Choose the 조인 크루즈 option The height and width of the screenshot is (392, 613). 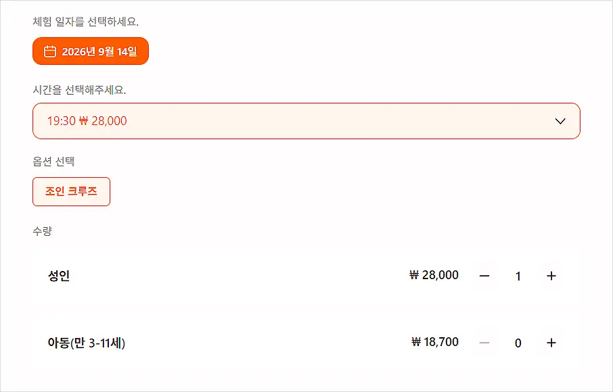click(x=71, y=192)
